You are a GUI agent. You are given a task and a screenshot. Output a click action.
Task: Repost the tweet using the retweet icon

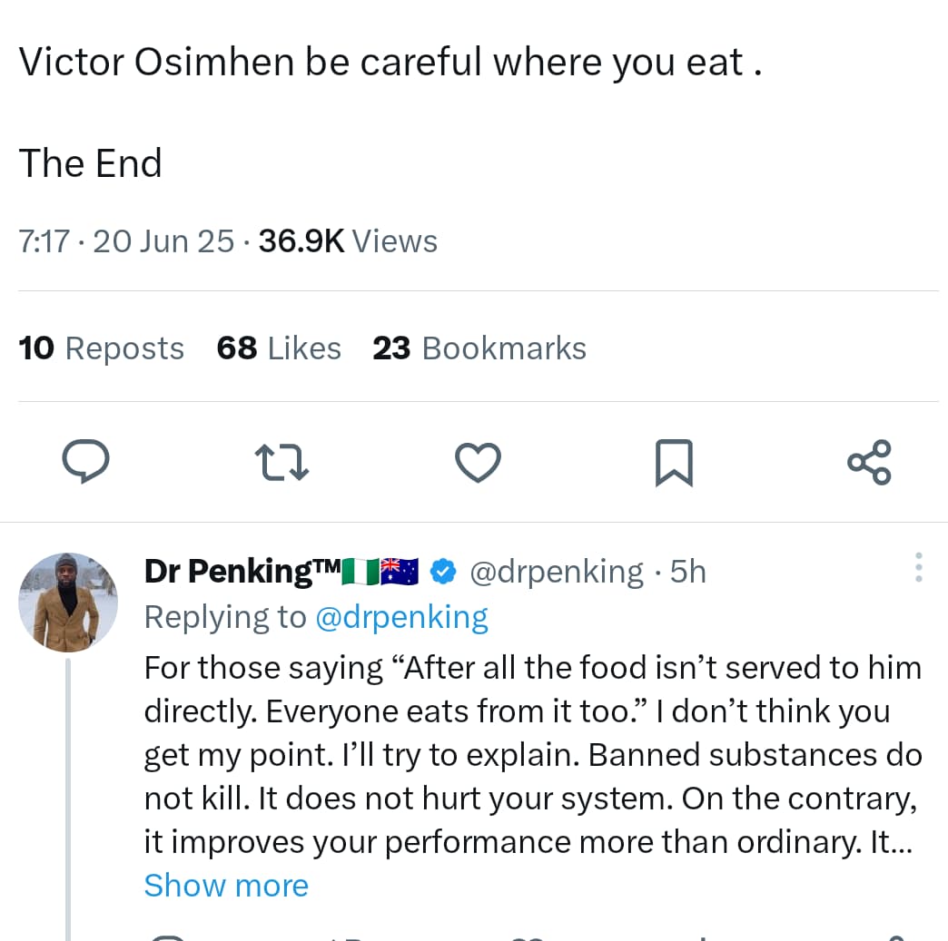(283, 462)
